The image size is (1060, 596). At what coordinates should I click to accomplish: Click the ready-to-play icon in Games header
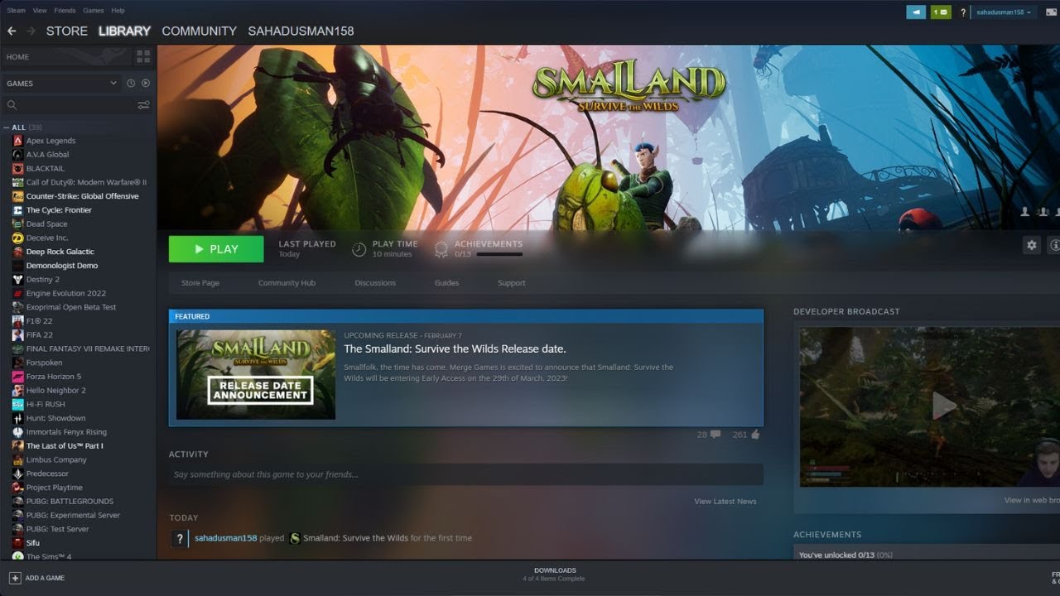146,84
